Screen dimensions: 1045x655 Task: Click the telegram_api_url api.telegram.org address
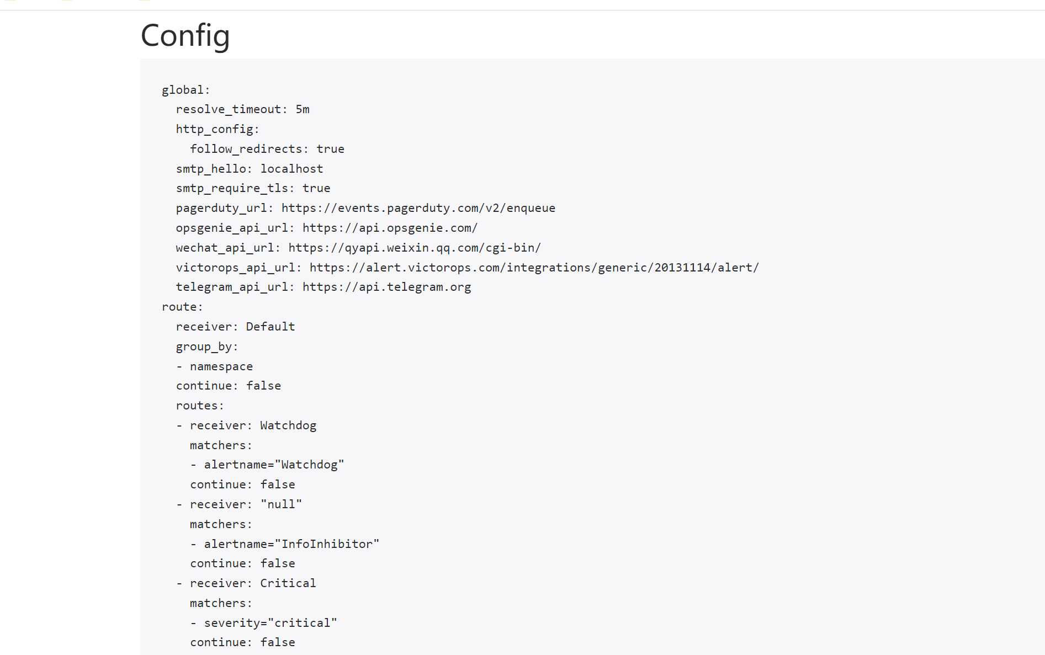point(387,287)
